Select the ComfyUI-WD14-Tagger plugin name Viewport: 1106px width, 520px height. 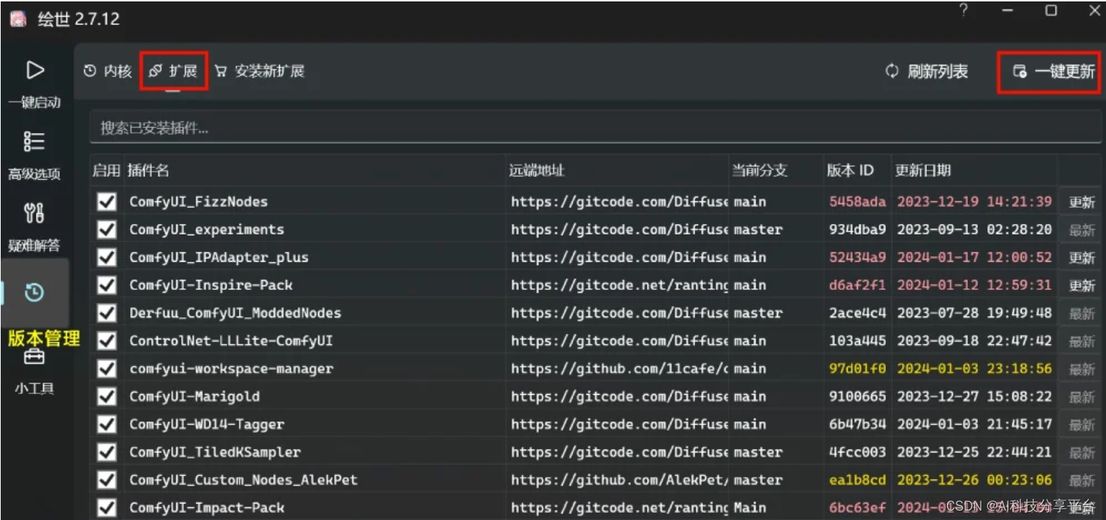click(x=207, y=424)
